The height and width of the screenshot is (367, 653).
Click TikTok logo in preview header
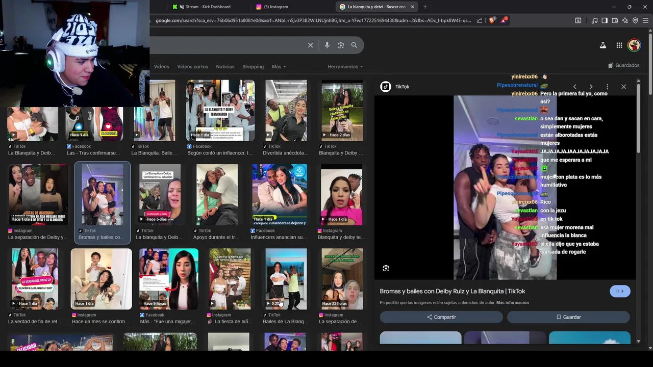386,87
